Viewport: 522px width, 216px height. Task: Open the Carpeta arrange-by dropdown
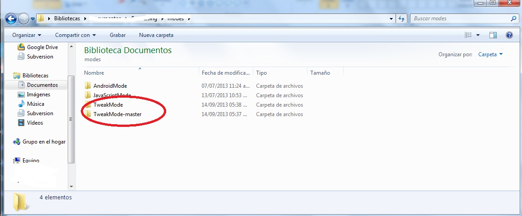(490, 54)
